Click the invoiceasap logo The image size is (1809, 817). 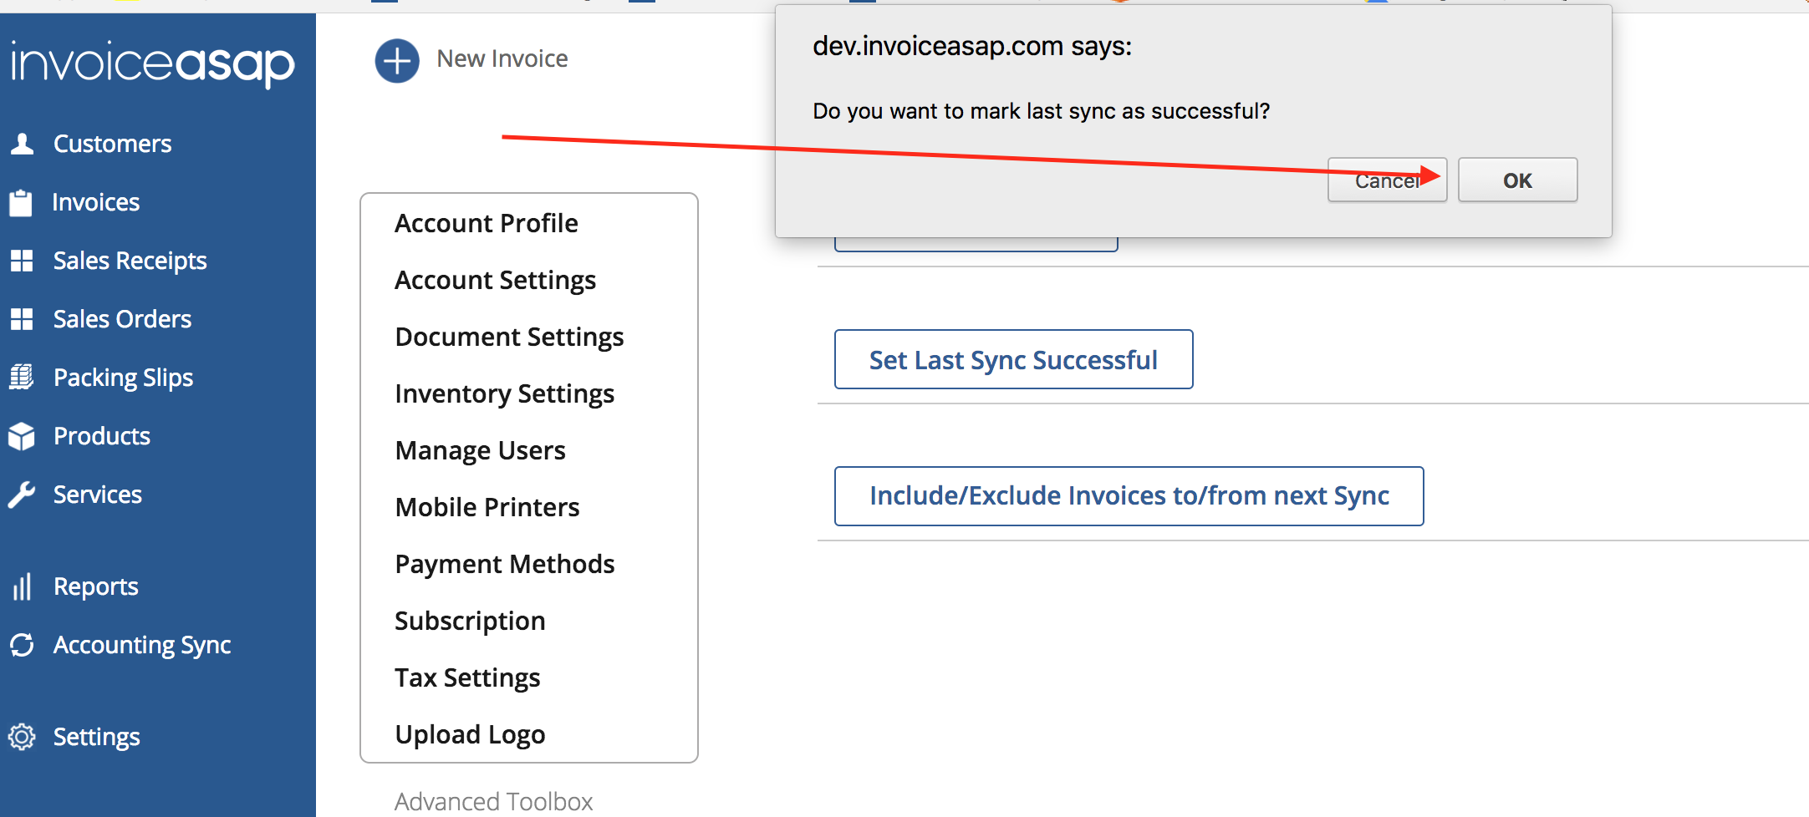pos(153,63)
